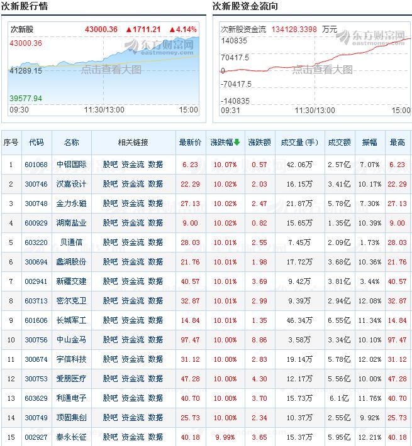Open 金力永磁 stock name link
Screen dimensions: 412x446
point(72,204)
